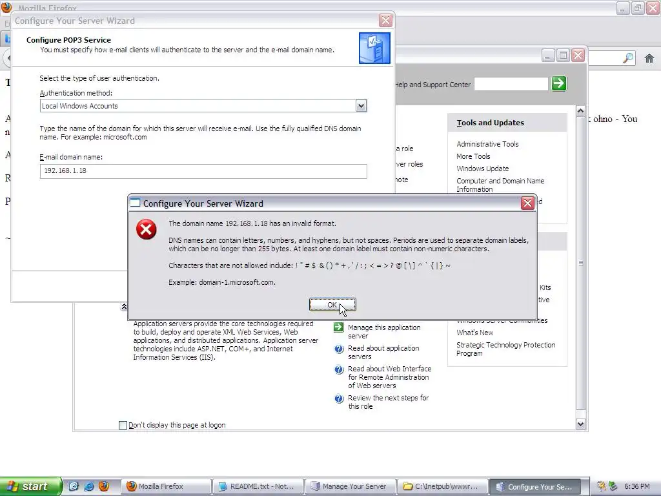Switch to Manage Your Server taskbar button
The image size is (661, 496).
pyautogui.click(x=351, y=486)
